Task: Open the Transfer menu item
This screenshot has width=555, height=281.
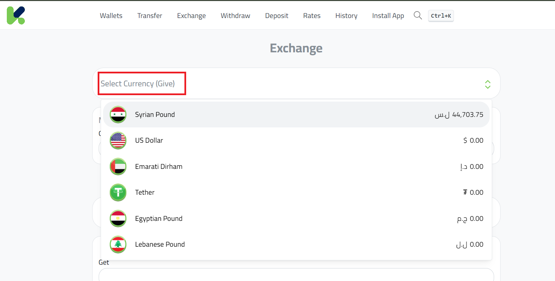Action: [150, 16]
